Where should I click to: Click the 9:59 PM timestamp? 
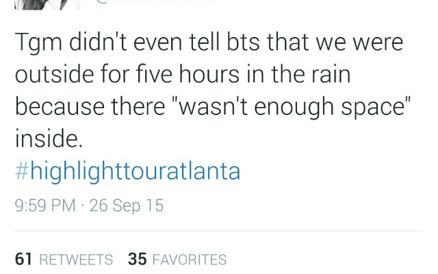coord(45,206)
